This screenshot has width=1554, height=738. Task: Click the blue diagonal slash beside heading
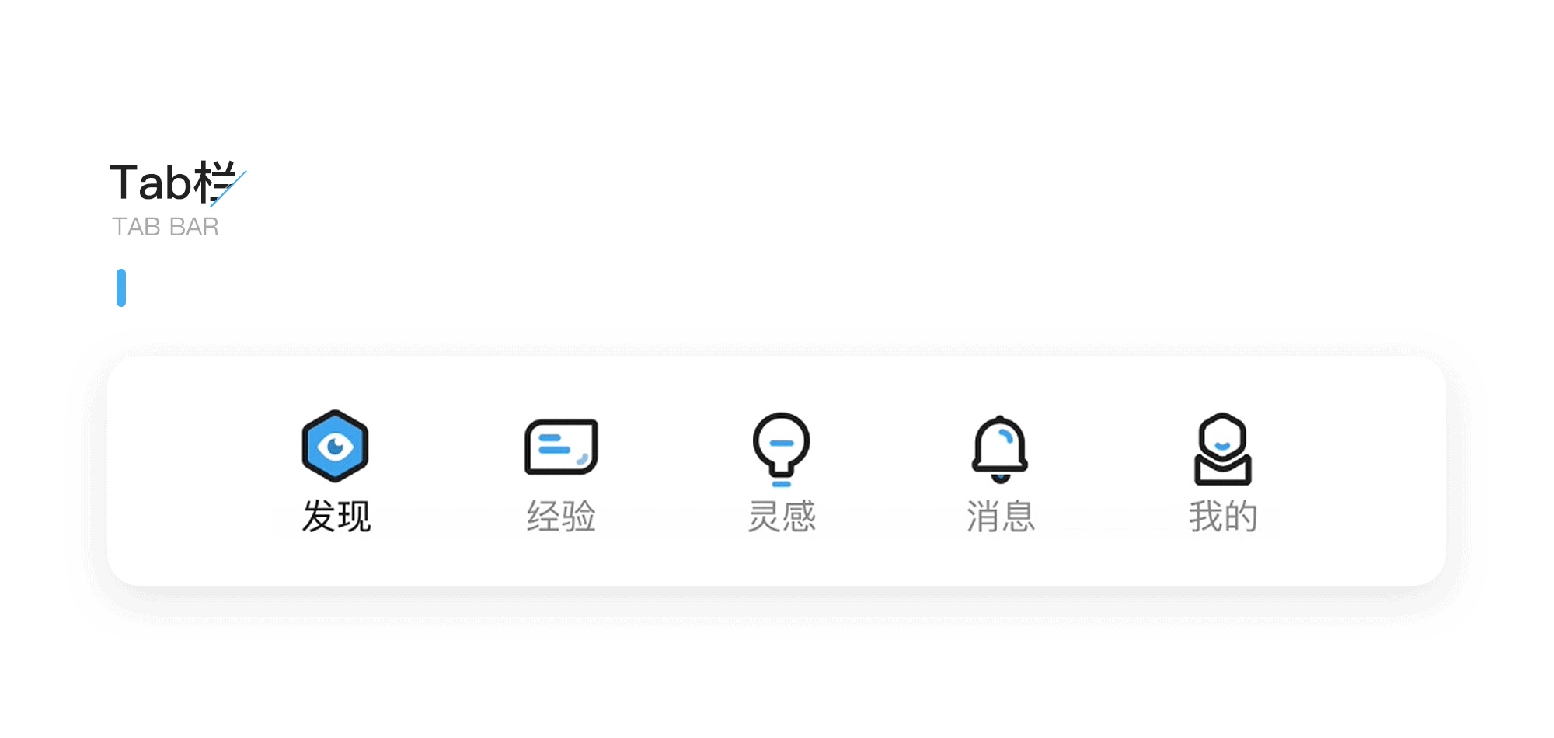point(228,189)
